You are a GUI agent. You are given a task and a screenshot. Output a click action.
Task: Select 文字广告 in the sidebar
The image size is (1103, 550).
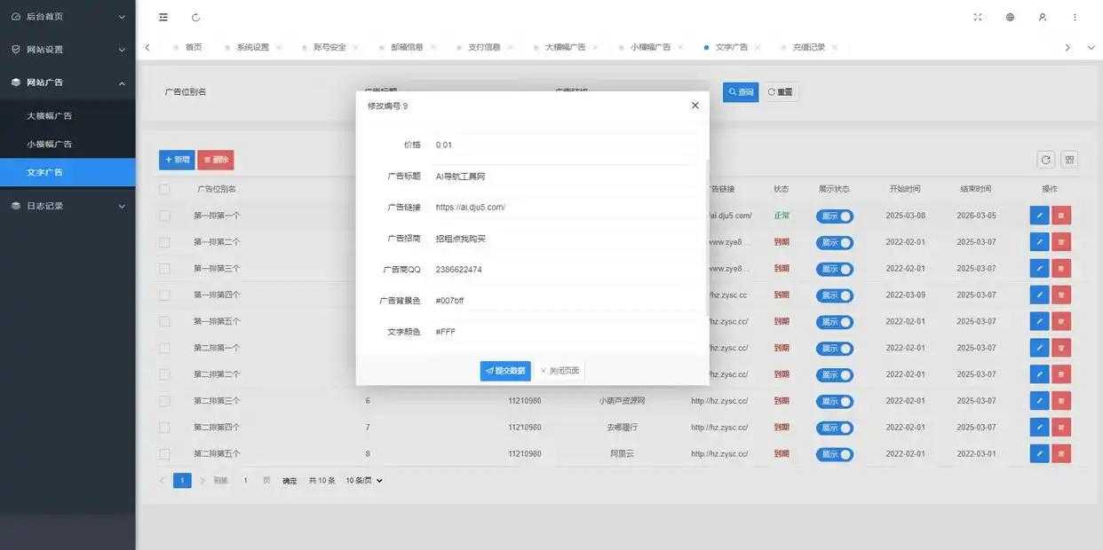[x=67, y=172]
